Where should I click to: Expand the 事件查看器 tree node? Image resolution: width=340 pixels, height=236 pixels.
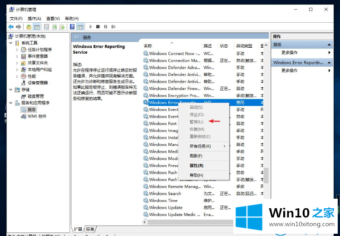(x=17, y=56)
